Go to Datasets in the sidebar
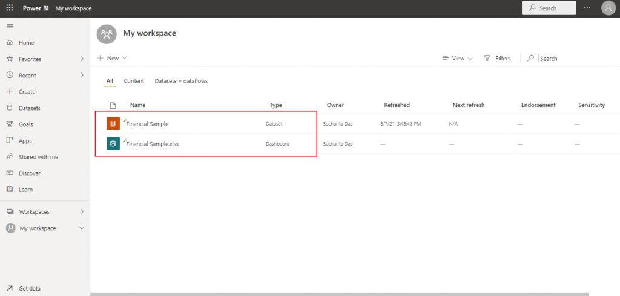620x296 pixels. coord(29,108)
